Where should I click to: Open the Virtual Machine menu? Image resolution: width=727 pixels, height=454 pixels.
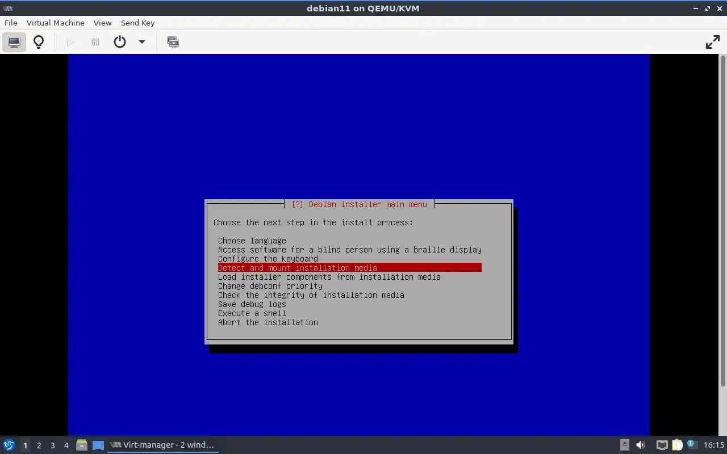pyautogui.click(x=56, y=23)
